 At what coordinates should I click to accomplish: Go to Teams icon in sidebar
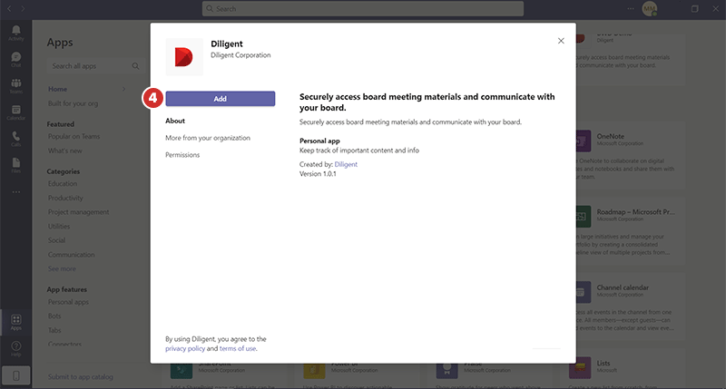point(15,85)
